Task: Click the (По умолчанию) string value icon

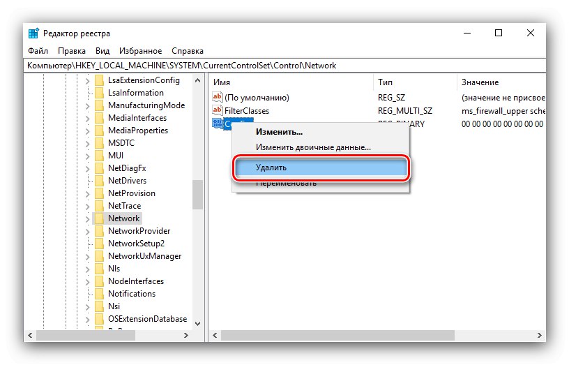Action: [218, 97]
